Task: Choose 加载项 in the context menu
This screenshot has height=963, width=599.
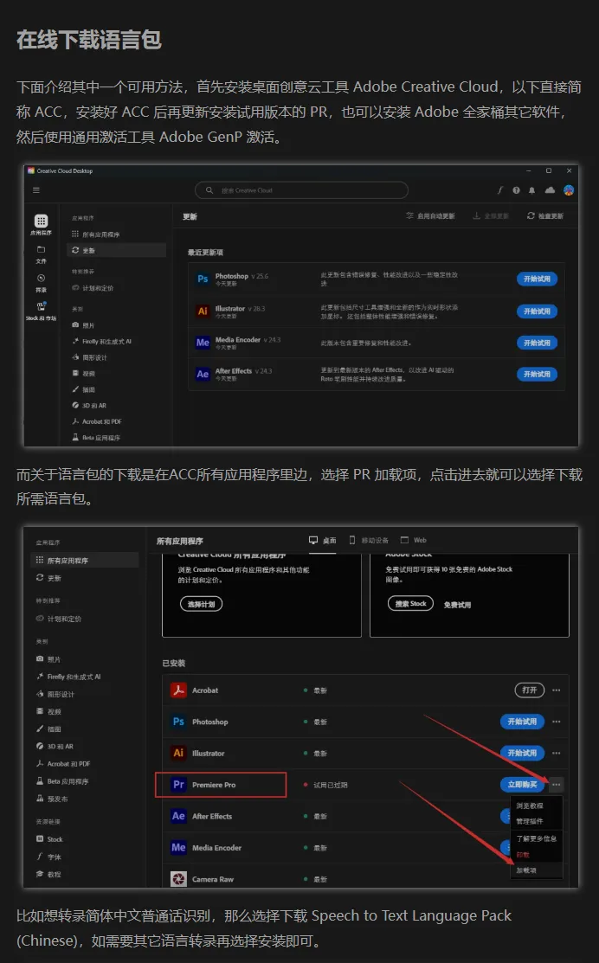Action: (x=526, y=871)
